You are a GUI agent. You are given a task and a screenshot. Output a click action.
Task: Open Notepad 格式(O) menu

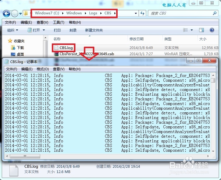43,69
